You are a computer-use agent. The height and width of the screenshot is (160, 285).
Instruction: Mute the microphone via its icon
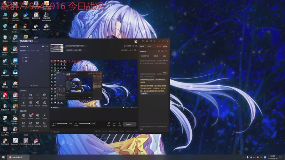pyautogui.click(x=53, y=123)
